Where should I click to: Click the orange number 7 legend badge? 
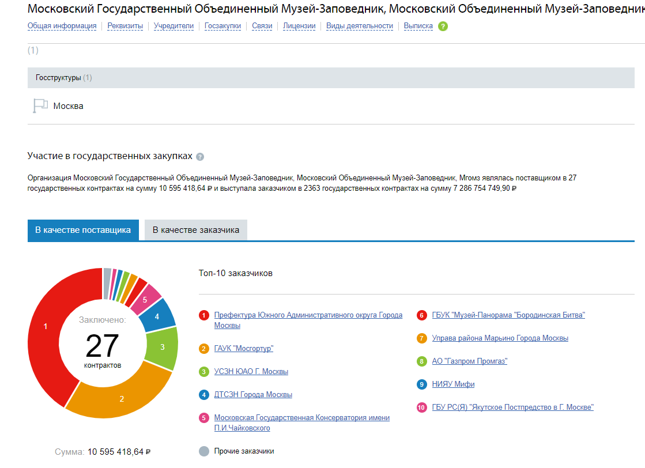pos(421,338)
